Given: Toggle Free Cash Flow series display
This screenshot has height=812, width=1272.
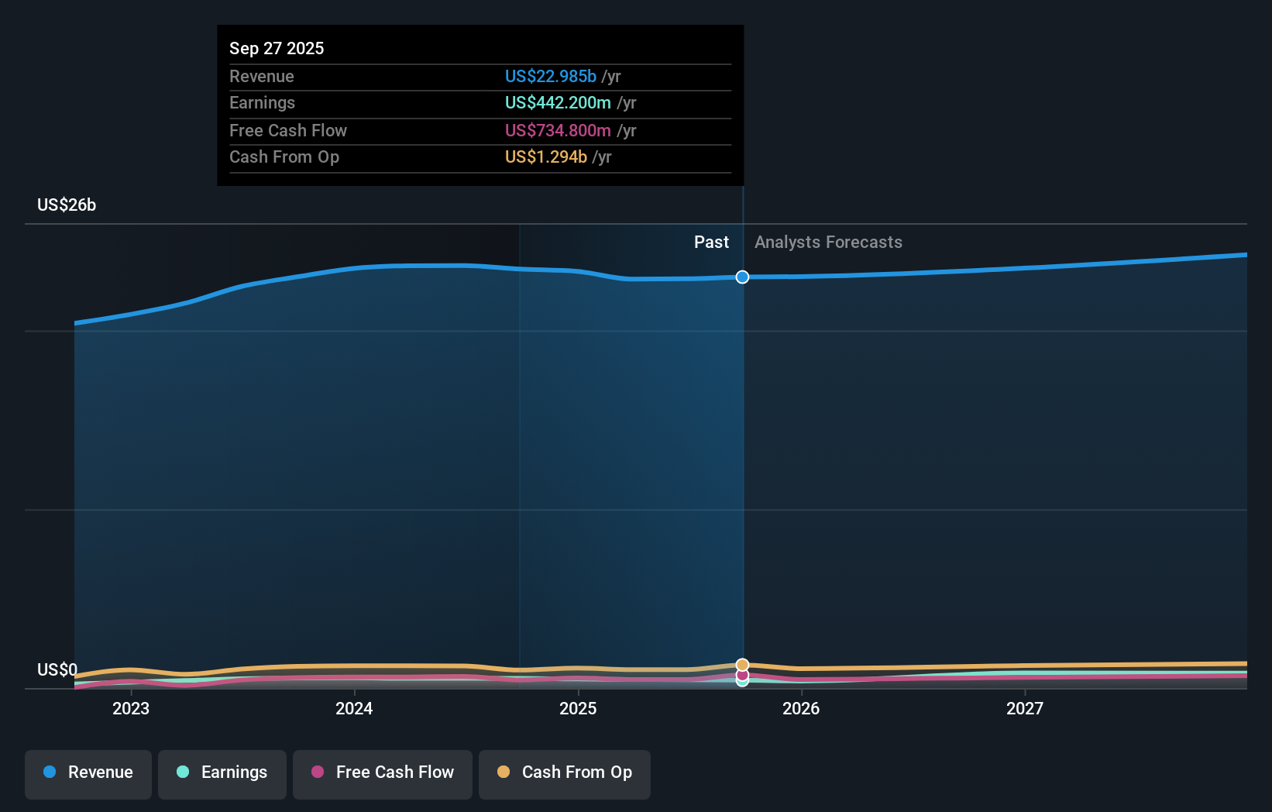Looking at the screenshot, I should click(x=382, y=774).
